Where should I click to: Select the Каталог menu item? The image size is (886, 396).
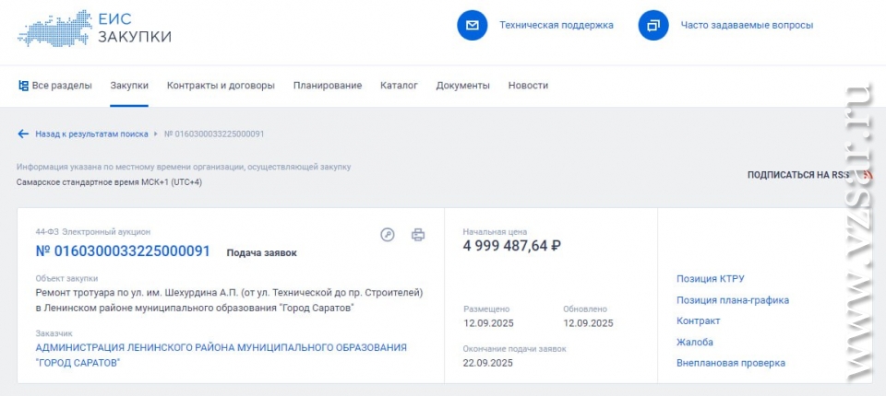point(399,86)
